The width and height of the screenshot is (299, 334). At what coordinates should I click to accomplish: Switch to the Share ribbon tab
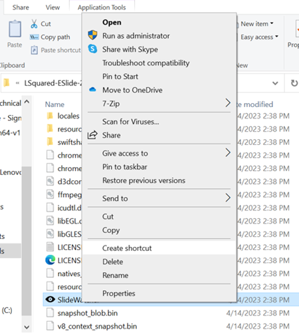[x=21, y=7]
